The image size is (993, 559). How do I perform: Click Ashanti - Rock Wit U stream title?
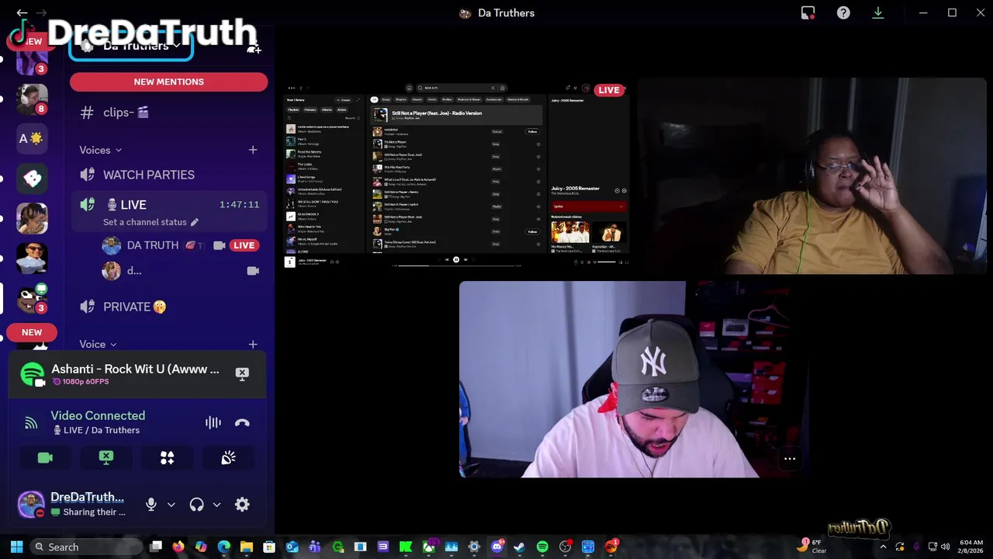(135, 369)
